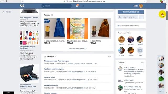Click the browser back arrow

coord(2,1)
